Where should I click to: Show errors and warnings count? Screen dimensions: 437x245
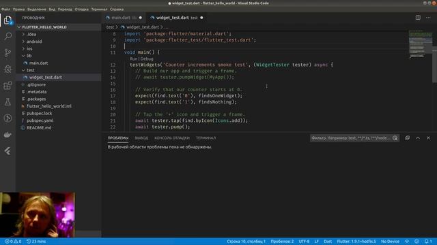pyautogui.click(x=13, y=242)
